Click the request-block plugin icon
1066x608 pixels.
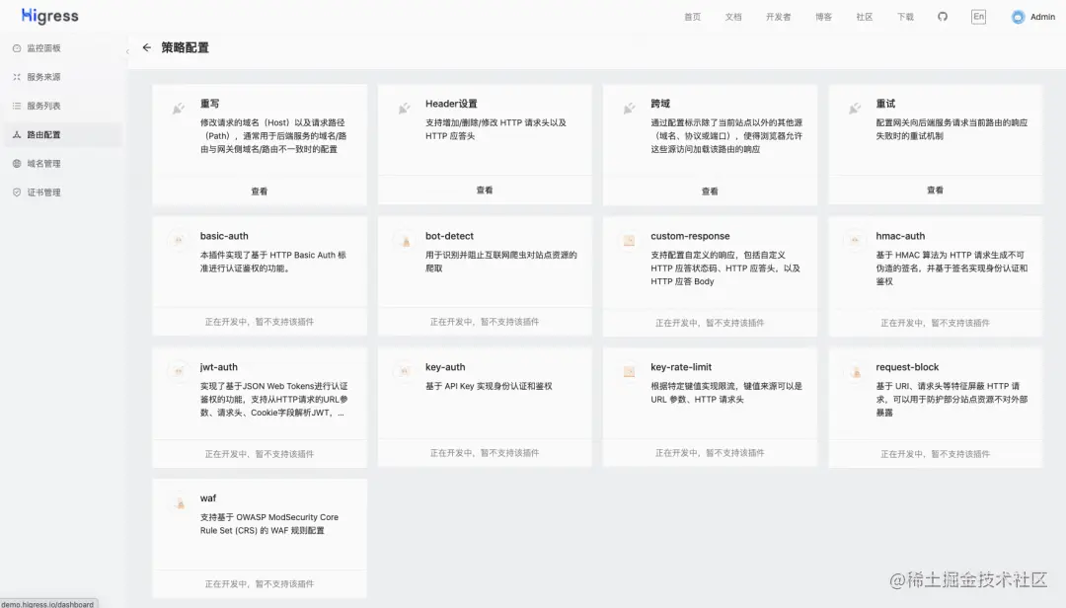click(855, 371)
